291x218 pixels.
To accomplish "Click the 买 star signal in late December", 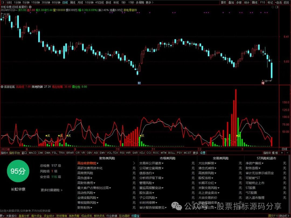I will (238, 136).
